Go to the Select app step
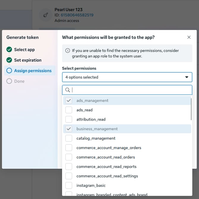 (24, 50)
